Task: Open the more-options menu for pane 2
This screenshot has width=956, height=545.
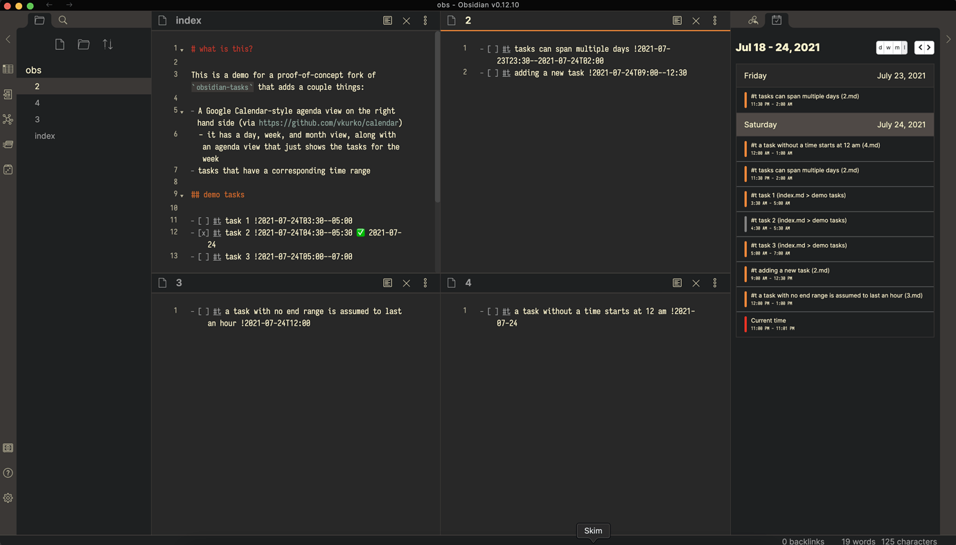Action: point(714,20)
